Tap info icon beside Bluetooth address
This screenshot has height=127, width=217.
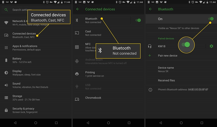point(150,90)
